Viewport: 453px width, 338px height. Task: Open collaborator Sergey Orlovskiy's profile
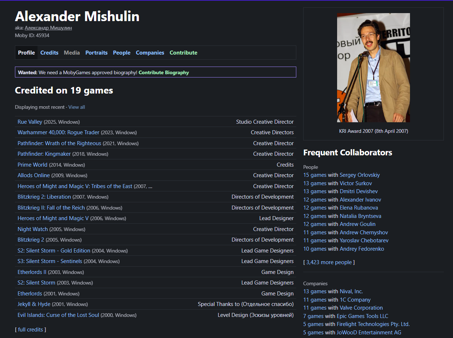click(360, 175)
